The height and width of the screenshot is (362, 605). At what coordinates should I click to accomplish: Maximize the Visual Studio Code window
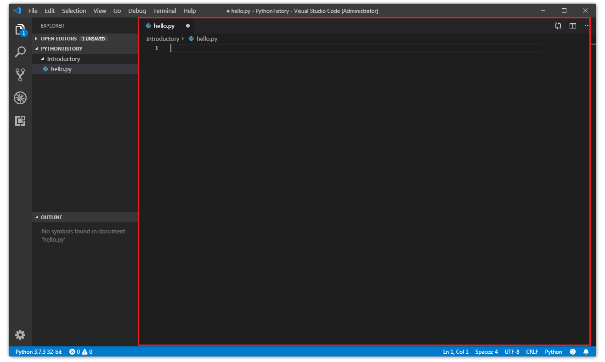(564, 11)
